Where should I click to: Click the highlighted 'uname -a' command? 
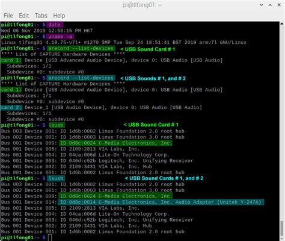click(x=60, y=37)
